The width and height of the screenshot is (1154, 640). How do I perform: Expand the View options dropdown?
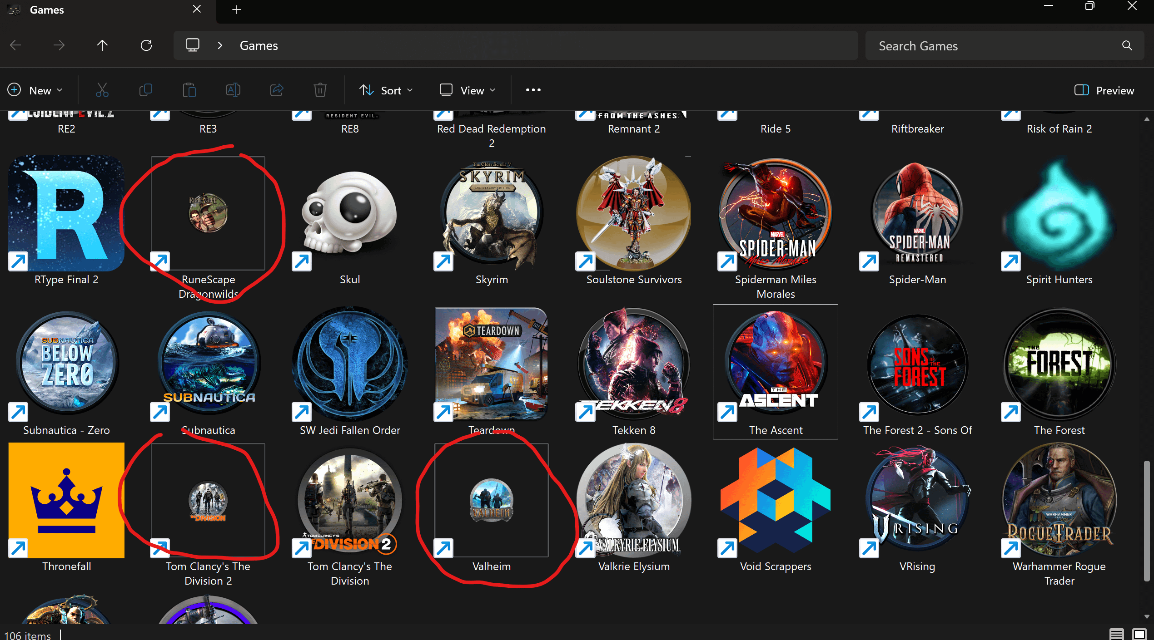(467, 90)
